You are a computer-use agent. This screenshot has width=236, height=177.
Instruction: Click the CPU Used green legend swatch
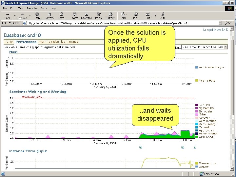[197, 137]
